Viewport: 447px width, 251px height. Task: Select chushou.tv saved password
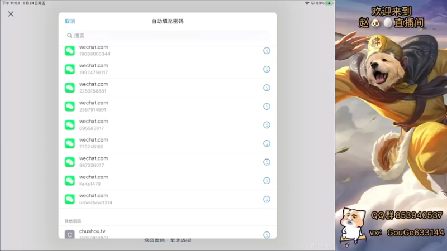[168, 232]
